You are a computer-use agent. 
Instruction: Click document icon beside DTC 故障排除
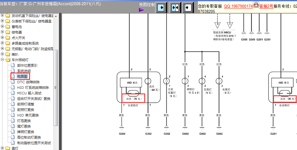click(13, 82)
